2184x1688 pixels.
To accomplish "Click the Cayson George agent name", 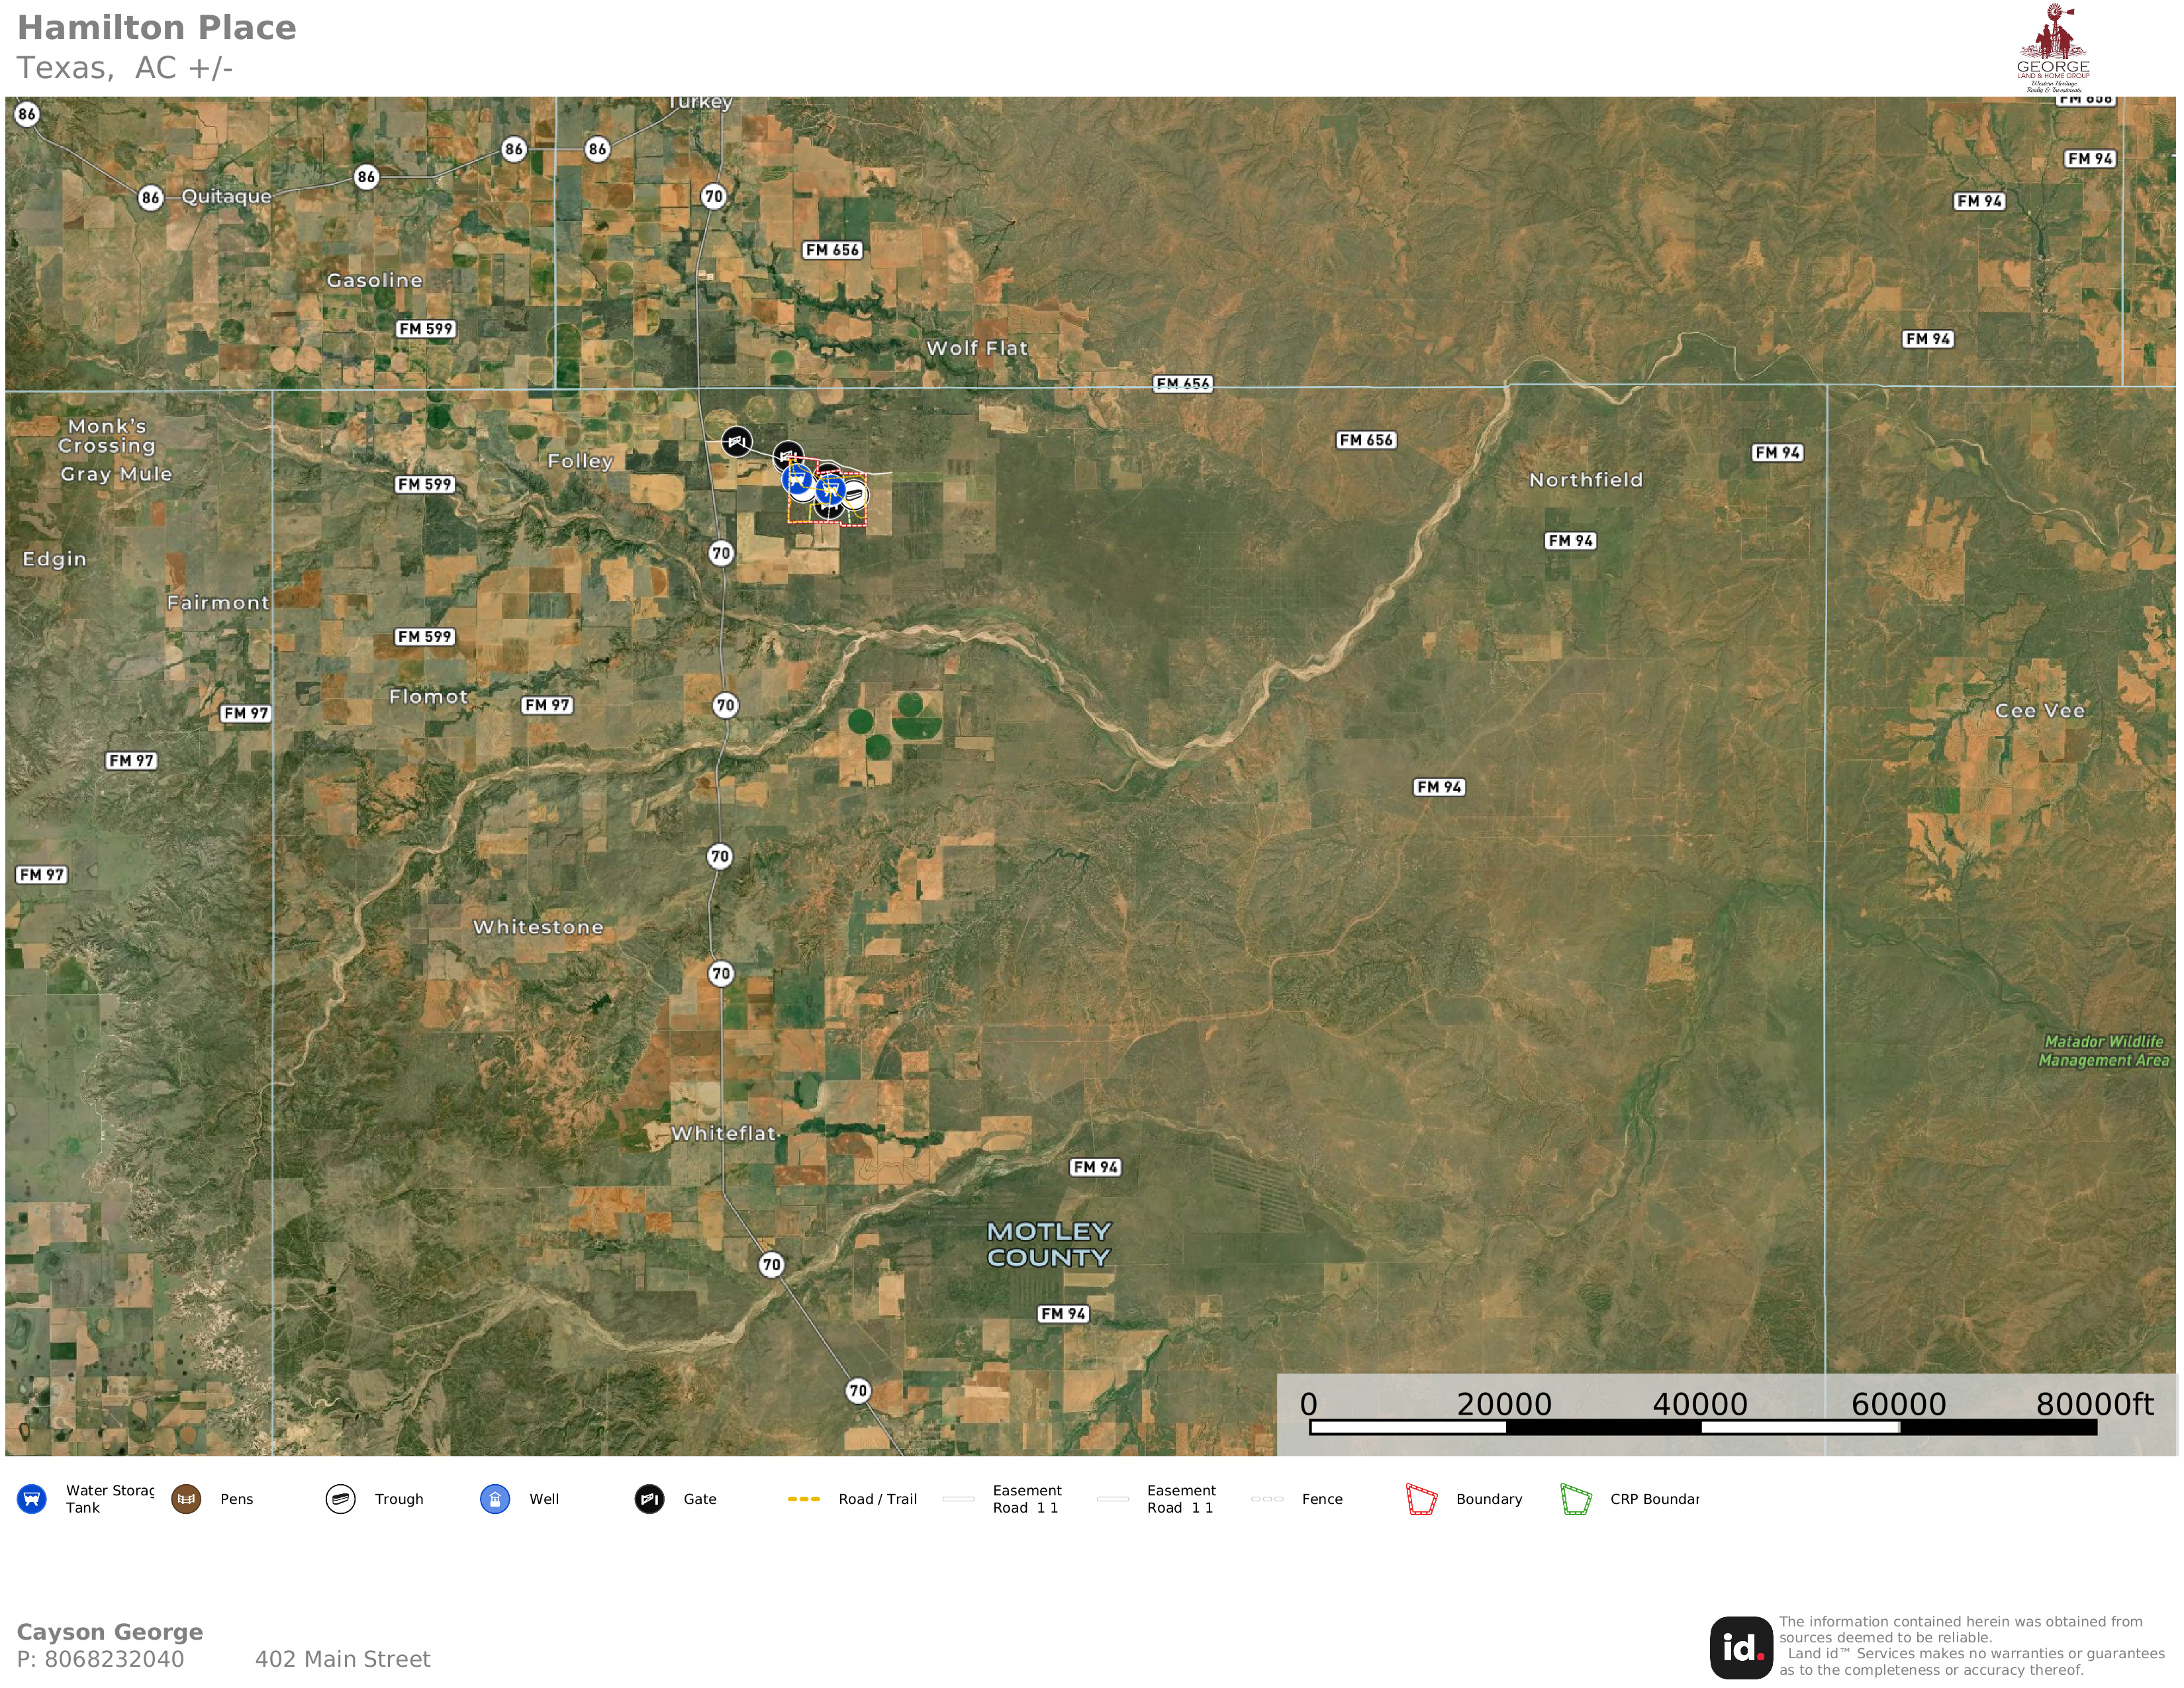I will click(110, 1631).
